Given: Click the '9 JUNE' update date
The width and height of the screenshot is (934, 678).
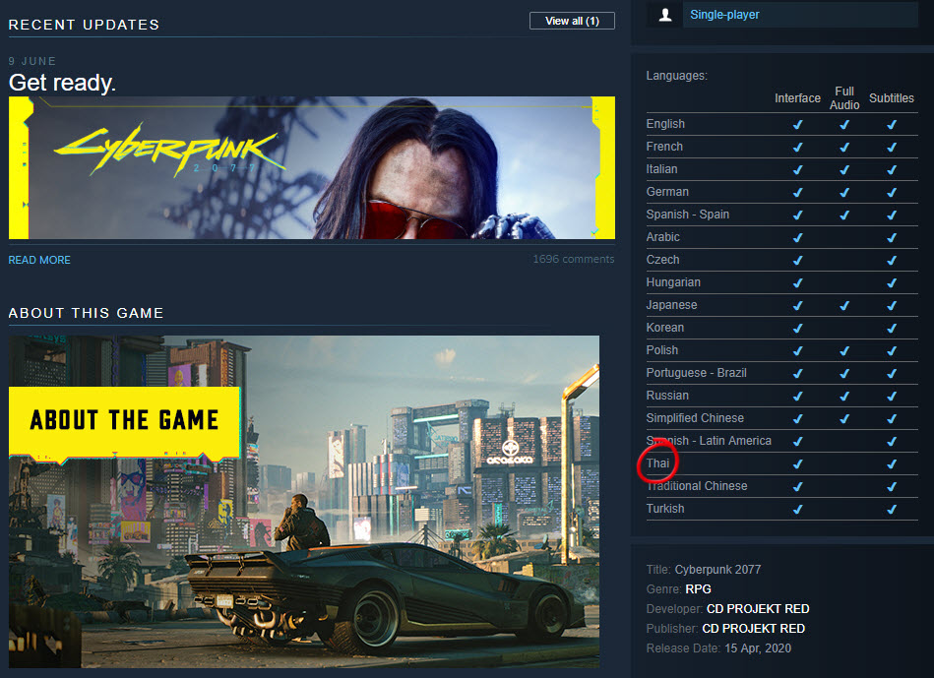Looking at the screenshot, I should click(32, 61).
